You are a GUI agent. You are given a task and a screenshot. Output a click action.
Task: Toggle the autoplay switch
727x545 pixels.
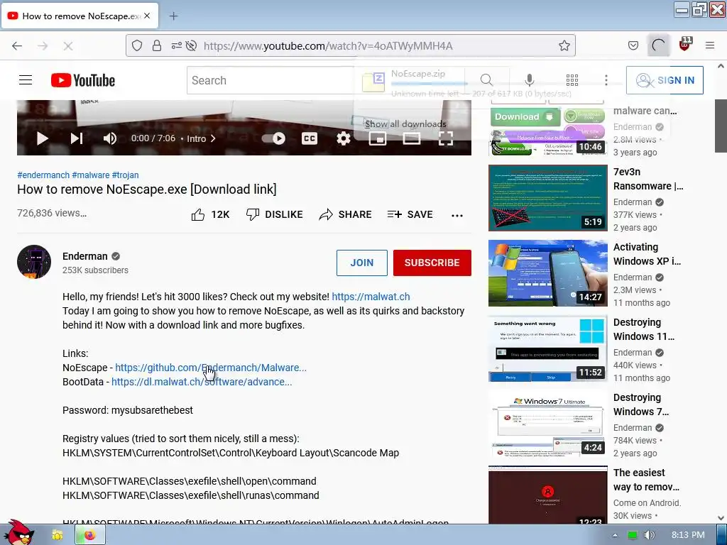(273, 138)
